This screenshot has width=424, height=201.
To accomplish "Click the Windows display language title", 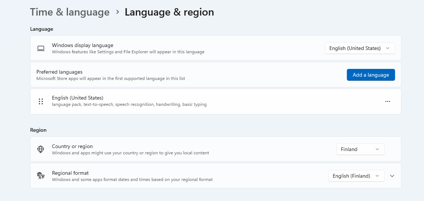I will coord(82,45).
